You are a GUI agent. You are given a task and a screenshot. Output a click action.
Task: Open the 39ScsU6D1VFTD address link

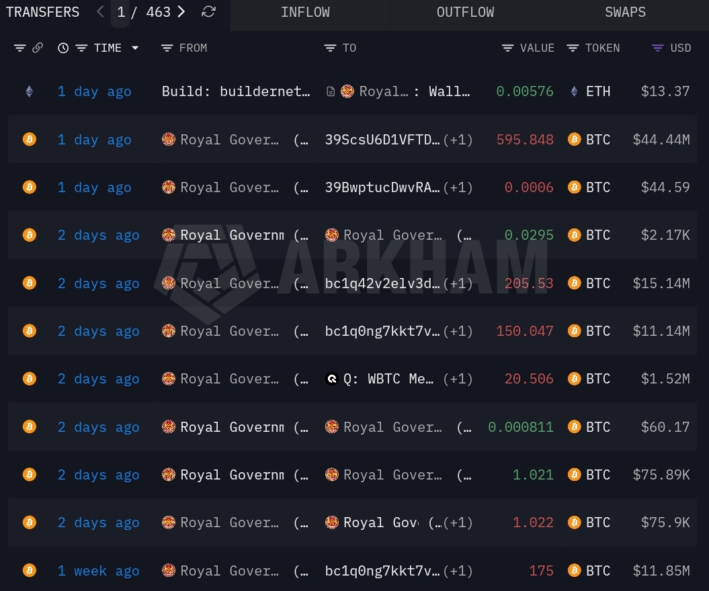(382, 140)
